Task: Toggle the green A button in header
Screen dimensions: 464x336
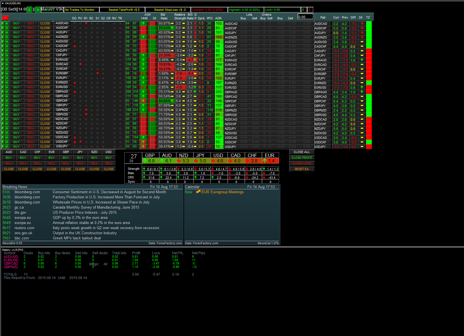Action: (x=38, y=10)
